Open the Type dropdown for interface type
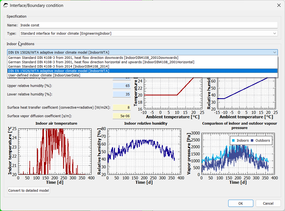The height and width of the screenshot is (211, 285). point(149,33)
